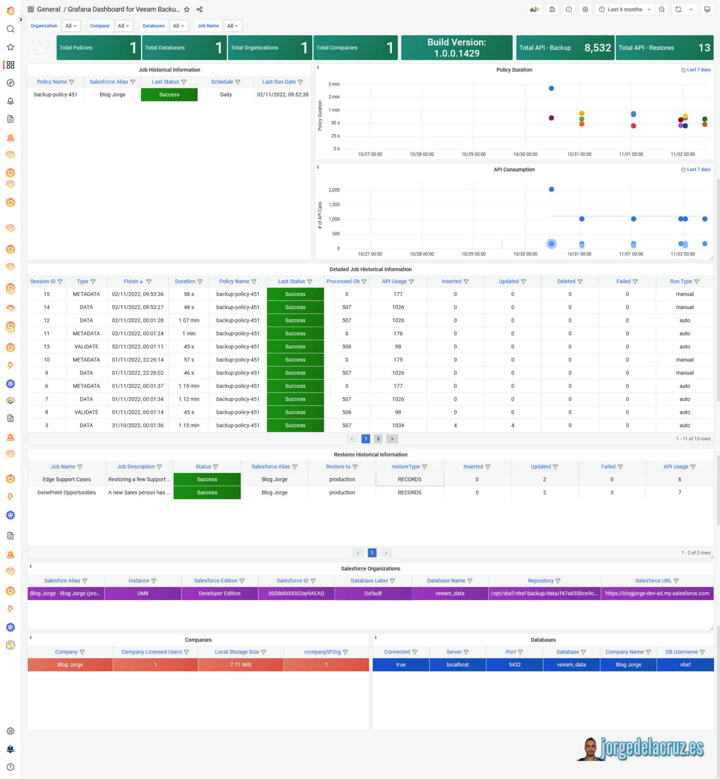Screen dimensions: 720x779
Task: Open Alerting via the bell icon
Action: pyautogui.click(x=10, y=101)
